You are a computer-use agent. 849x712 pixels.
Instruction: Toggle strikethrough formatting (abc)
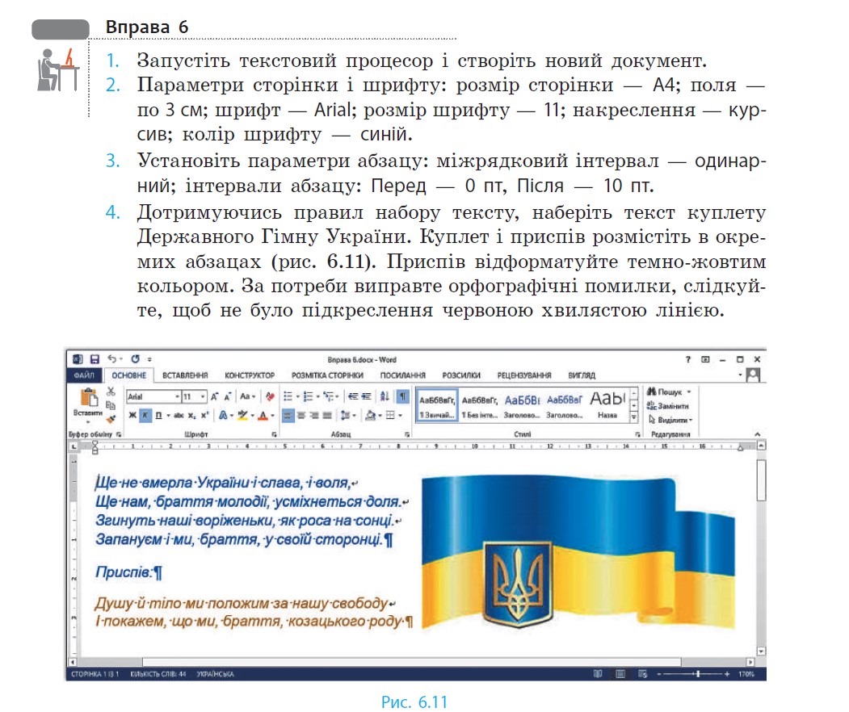tap(179, 416)
